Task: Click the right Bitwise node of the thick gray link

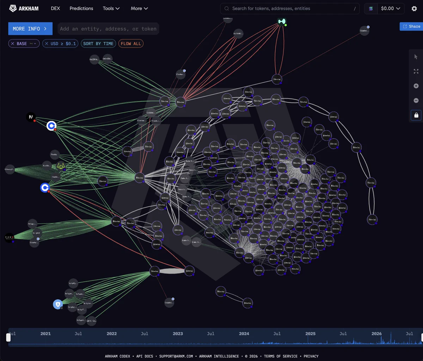Action: coord(189,271)
